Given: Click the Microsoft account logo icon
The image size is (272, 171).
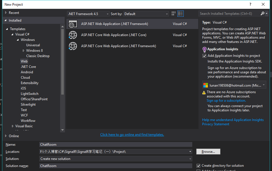Looking at the screenshot, I should (x=206, y=85).
